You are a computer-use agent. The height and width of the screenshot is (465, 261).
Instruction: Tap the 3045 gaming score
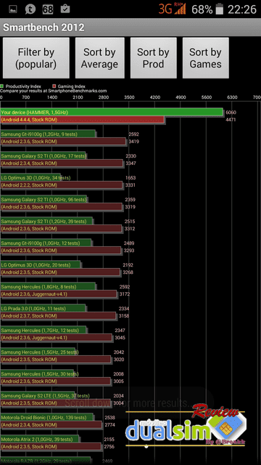[120, 338]
